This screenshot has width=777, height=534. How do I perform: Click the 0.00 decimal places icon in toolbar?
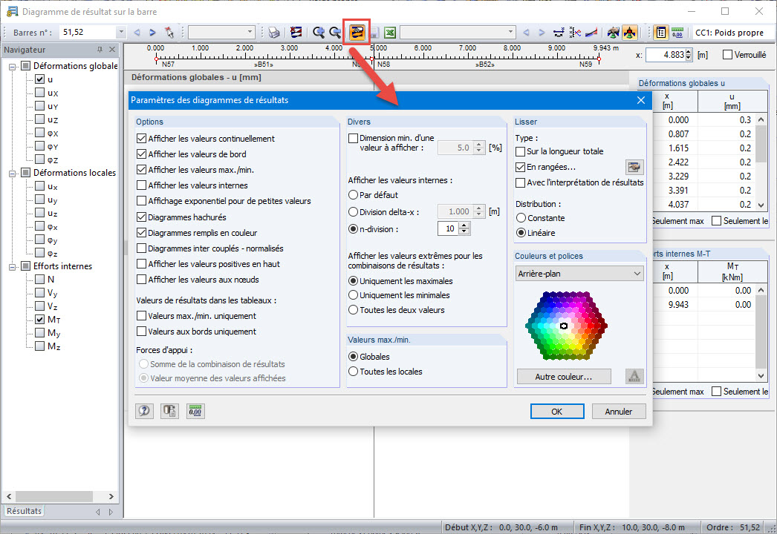click(x=677, y=33)
